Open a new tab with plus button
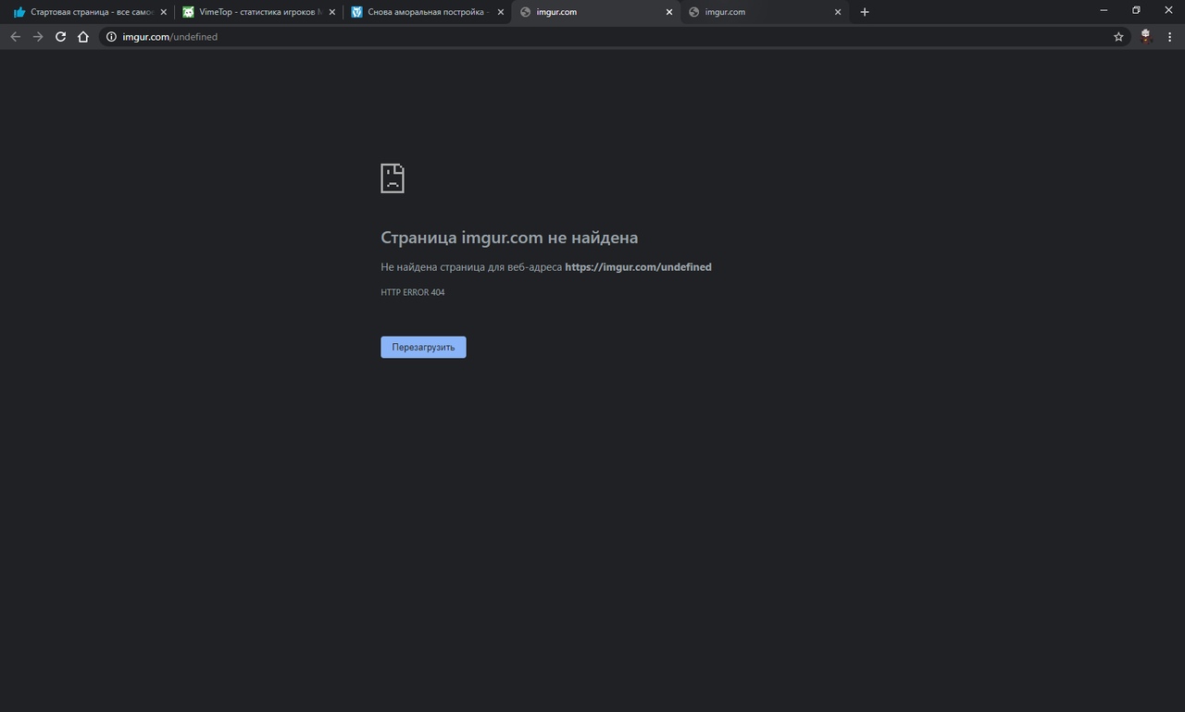The image size is (1185, 712). click(x=865, y=12)
